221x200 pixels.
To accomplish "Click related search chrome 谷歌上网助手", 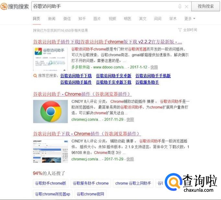I will coord(133,183).
